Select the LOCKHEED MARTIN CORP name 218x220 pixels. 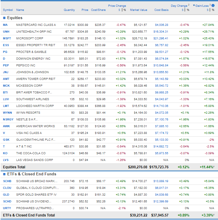click(x=35, y=106)
